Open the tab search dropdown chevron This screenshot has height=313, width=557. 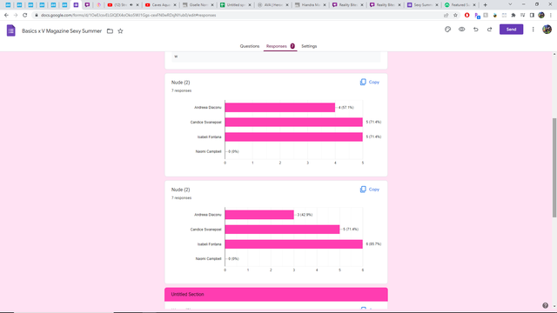click(x=510, y=4)
